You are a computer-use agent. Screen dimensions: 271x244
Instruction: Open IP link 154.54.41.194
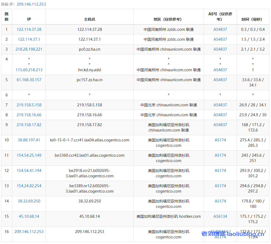coord(29,171)
